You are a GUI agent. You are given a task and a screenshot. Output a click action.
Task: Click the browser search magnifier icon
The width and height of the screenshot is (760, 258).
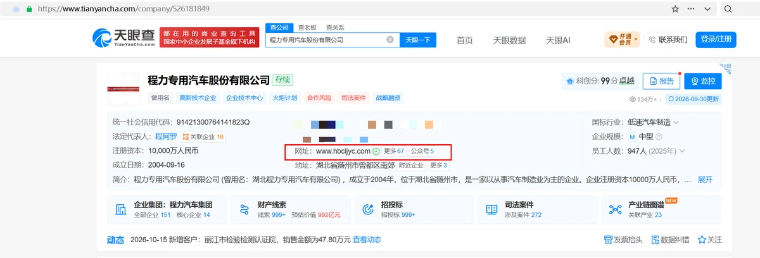tap(728, 9)
